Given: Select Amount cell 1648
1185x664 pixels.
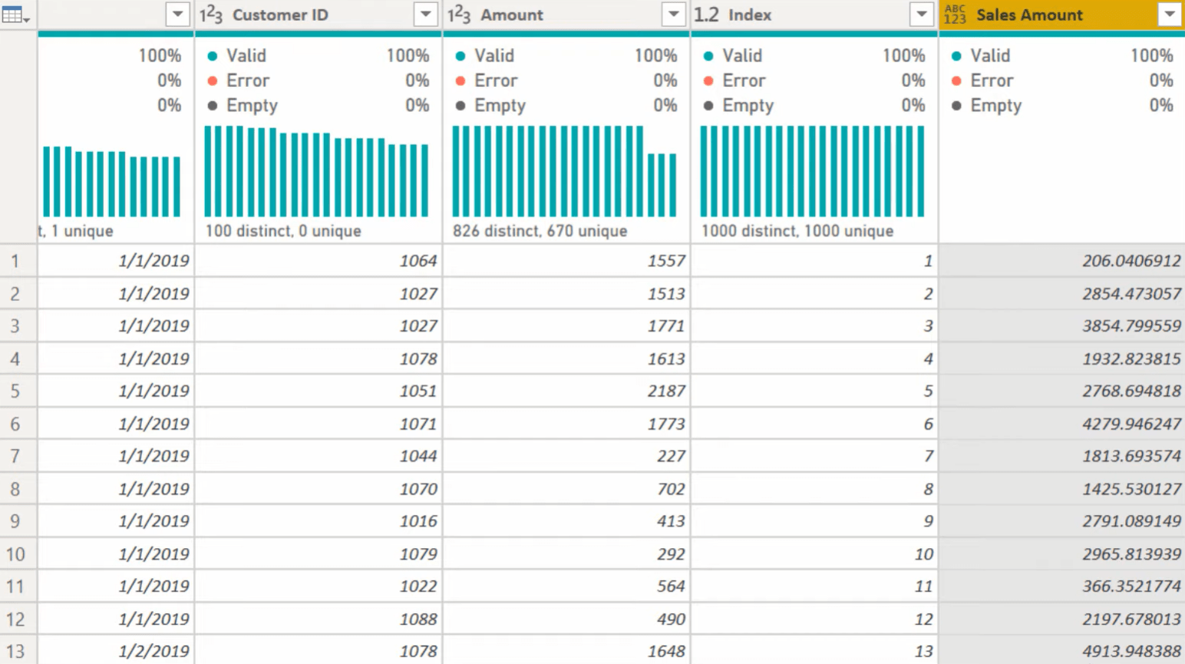Looking at the screenshot, I should [x=566, y=651].
